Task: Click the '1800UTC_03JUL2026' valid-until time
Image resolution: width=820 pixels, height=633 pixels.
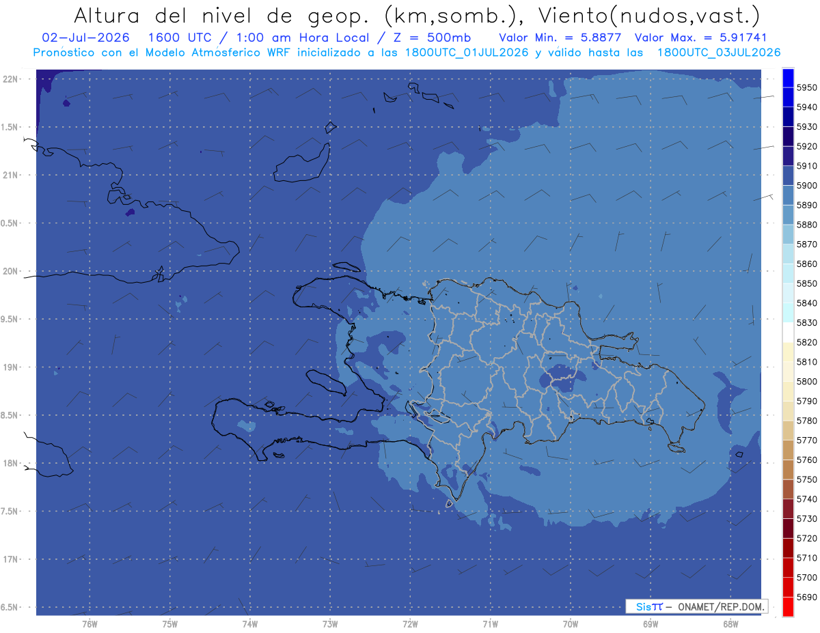Action: [x=718, y=53]
